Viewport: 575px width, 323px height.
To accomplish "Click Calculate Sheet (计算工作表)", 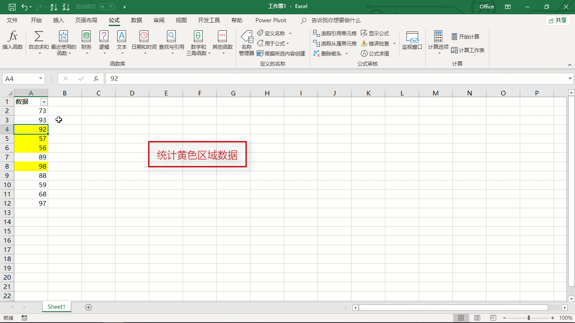I will [468, 50].
